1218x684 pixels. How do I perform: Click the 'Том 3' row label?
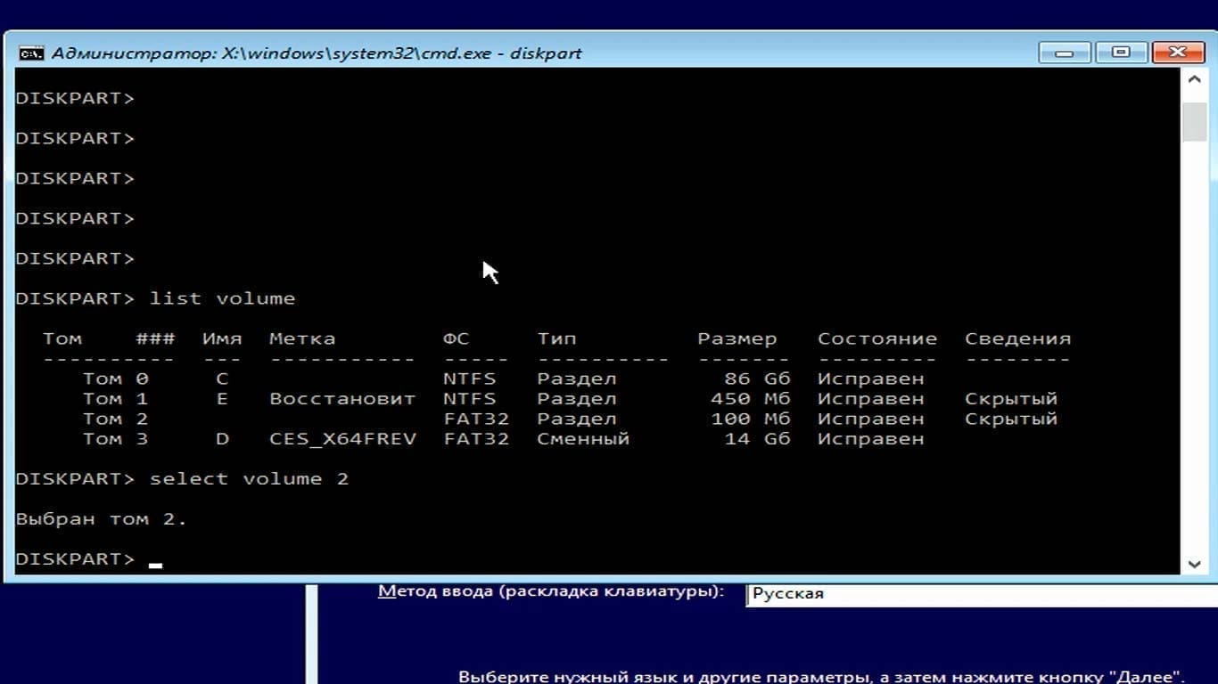coord(115,439)
